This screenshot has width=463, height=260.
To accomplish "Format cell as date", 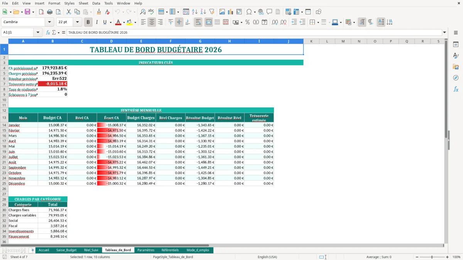I will 264,22.
